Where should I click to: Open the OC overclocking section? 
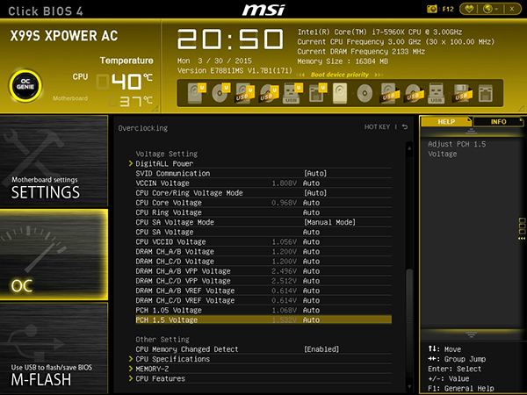pyautogui.click(x=54, y=255)
